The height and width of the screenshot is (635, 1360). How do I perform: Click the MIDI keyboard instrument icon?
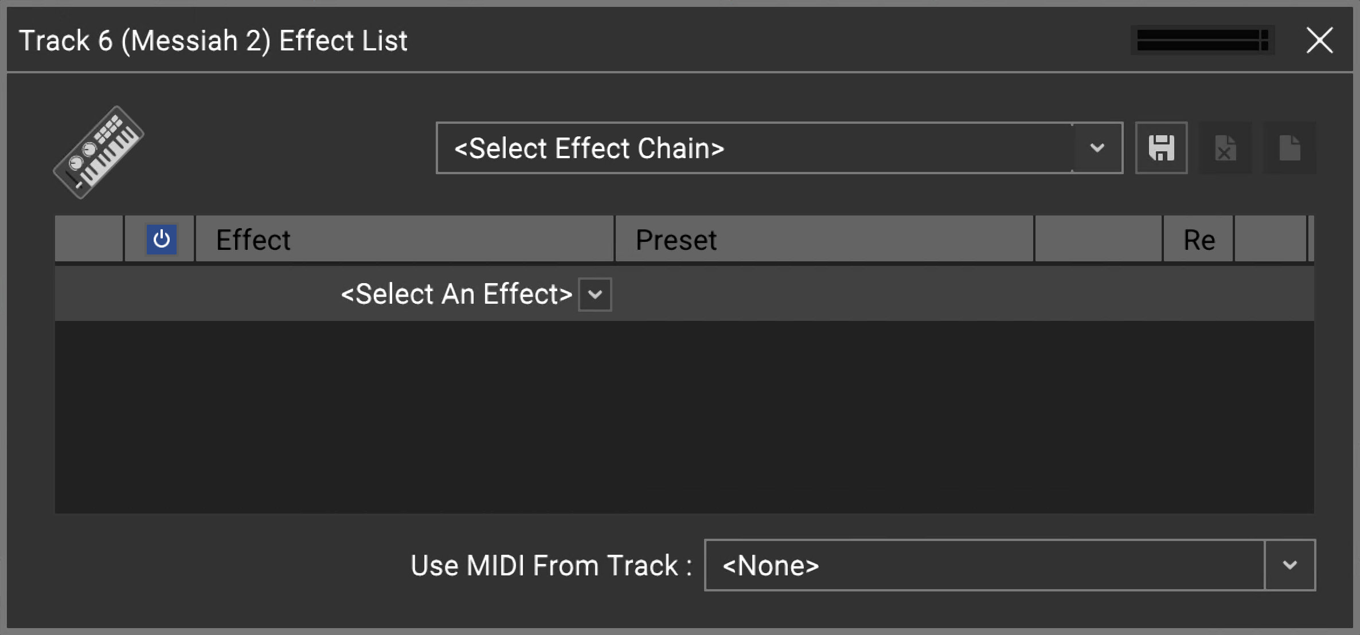(98, 152)
